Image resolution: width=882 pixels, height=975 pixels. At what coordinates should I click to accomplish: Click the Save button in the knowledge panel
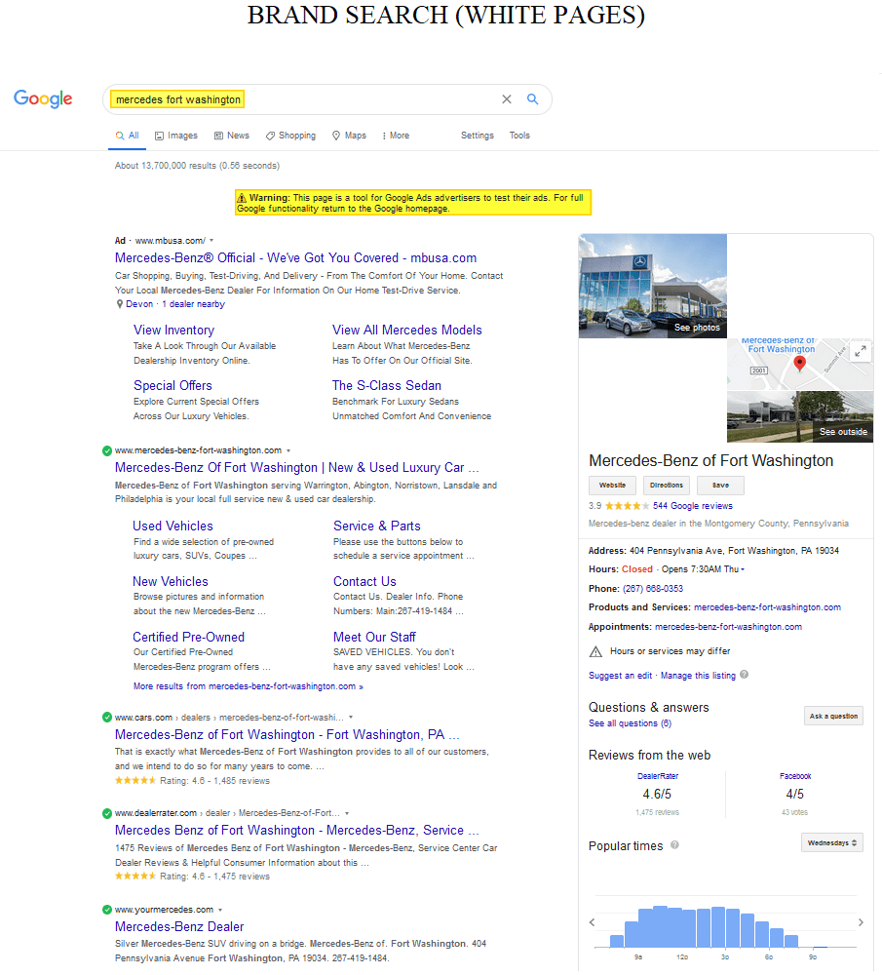(x=720, y=486)
